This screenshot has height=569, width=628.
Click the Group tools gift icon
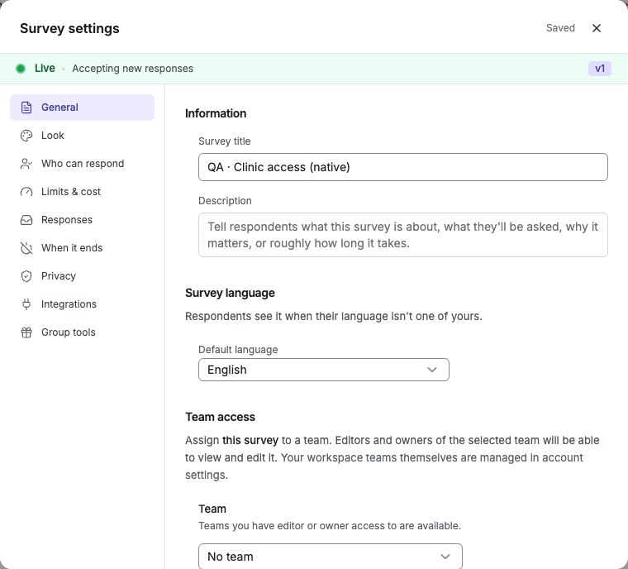(26, 332)
